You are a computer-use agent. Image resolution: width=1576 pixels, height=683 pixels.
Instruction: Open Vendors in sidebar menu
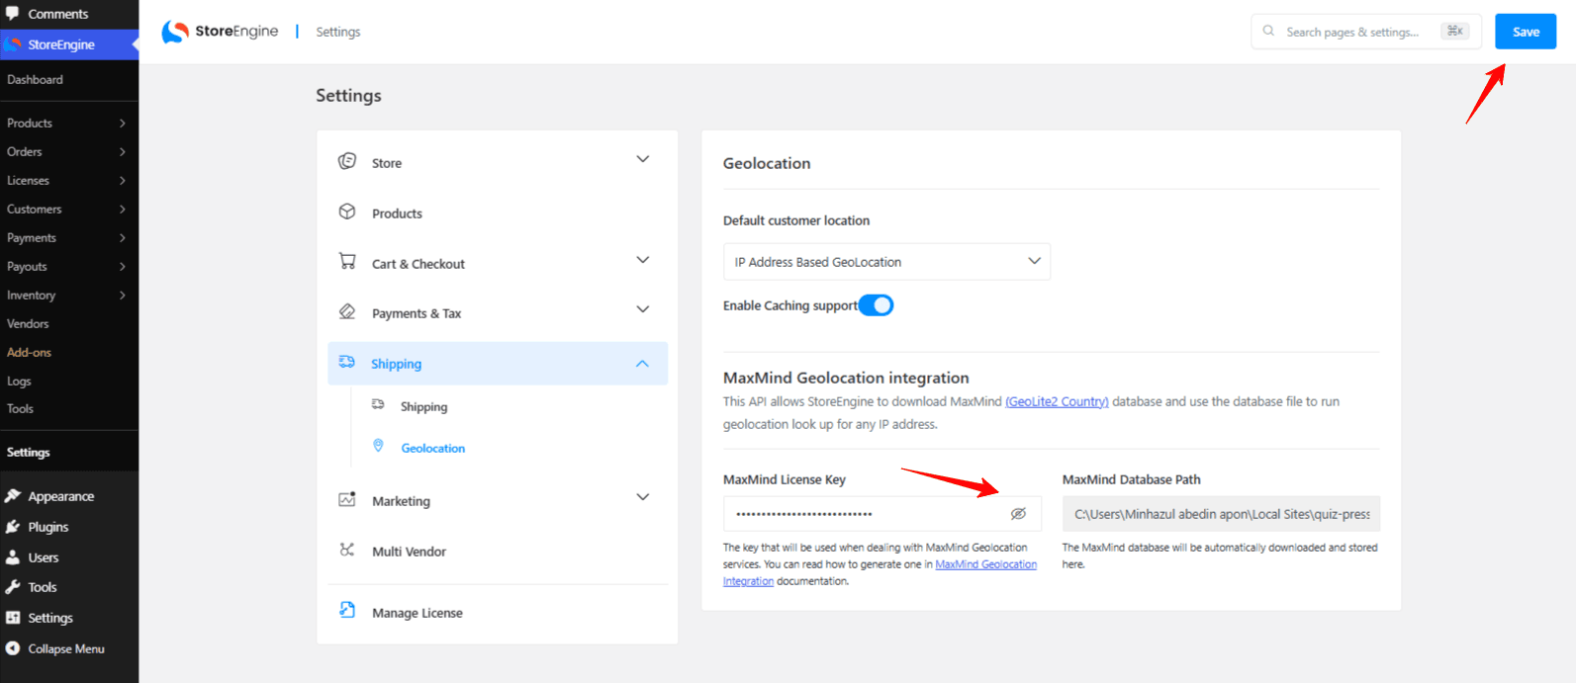(x=28, y=323)
